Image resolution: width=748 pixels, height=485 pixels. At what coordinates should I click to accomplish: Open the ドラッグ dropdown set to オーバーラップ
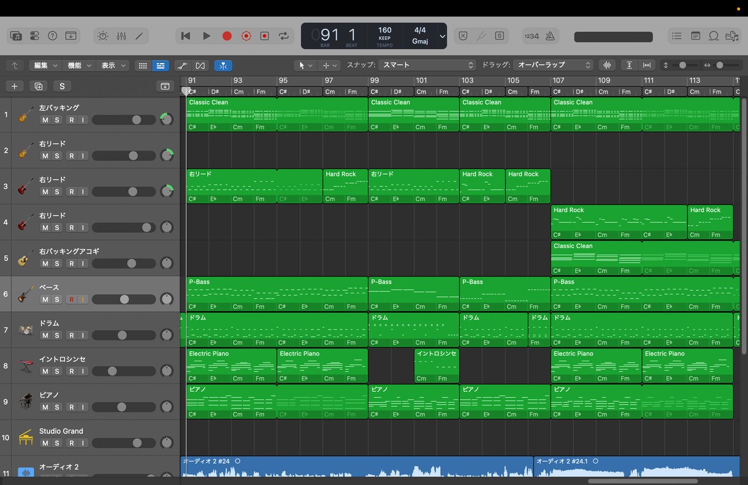point(554,65)
